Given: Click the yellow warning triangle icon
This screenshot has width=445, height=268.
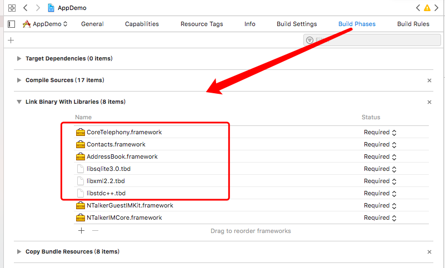Looking at the screenshot, I should click(x=427, y=8).
